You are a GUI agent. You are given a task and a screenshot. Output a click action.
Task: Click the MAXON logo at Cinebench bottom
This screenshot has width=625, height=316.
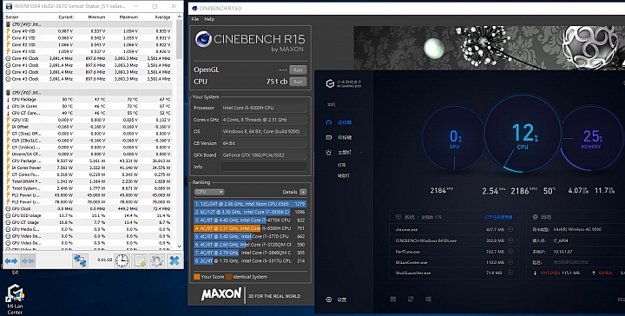(222, 294)
